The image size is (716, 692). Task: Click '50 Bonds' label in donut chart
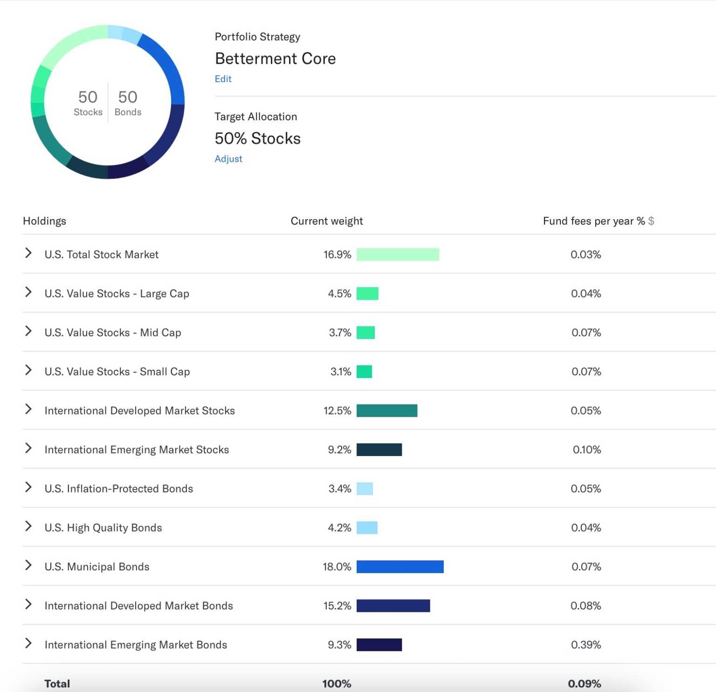click(x=128, y=103)
